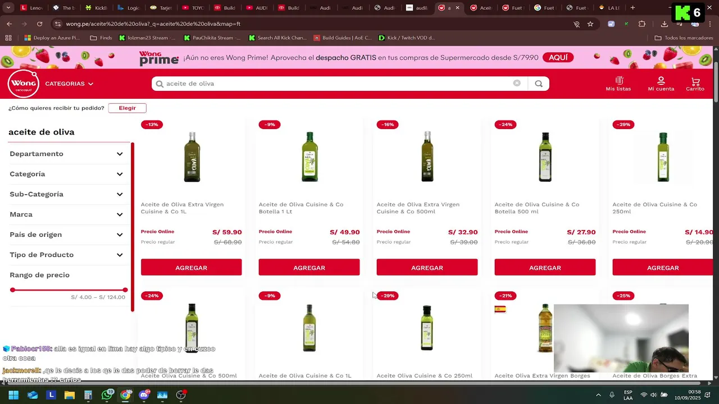Open the tab search dropdown arrow

point(8,8)
